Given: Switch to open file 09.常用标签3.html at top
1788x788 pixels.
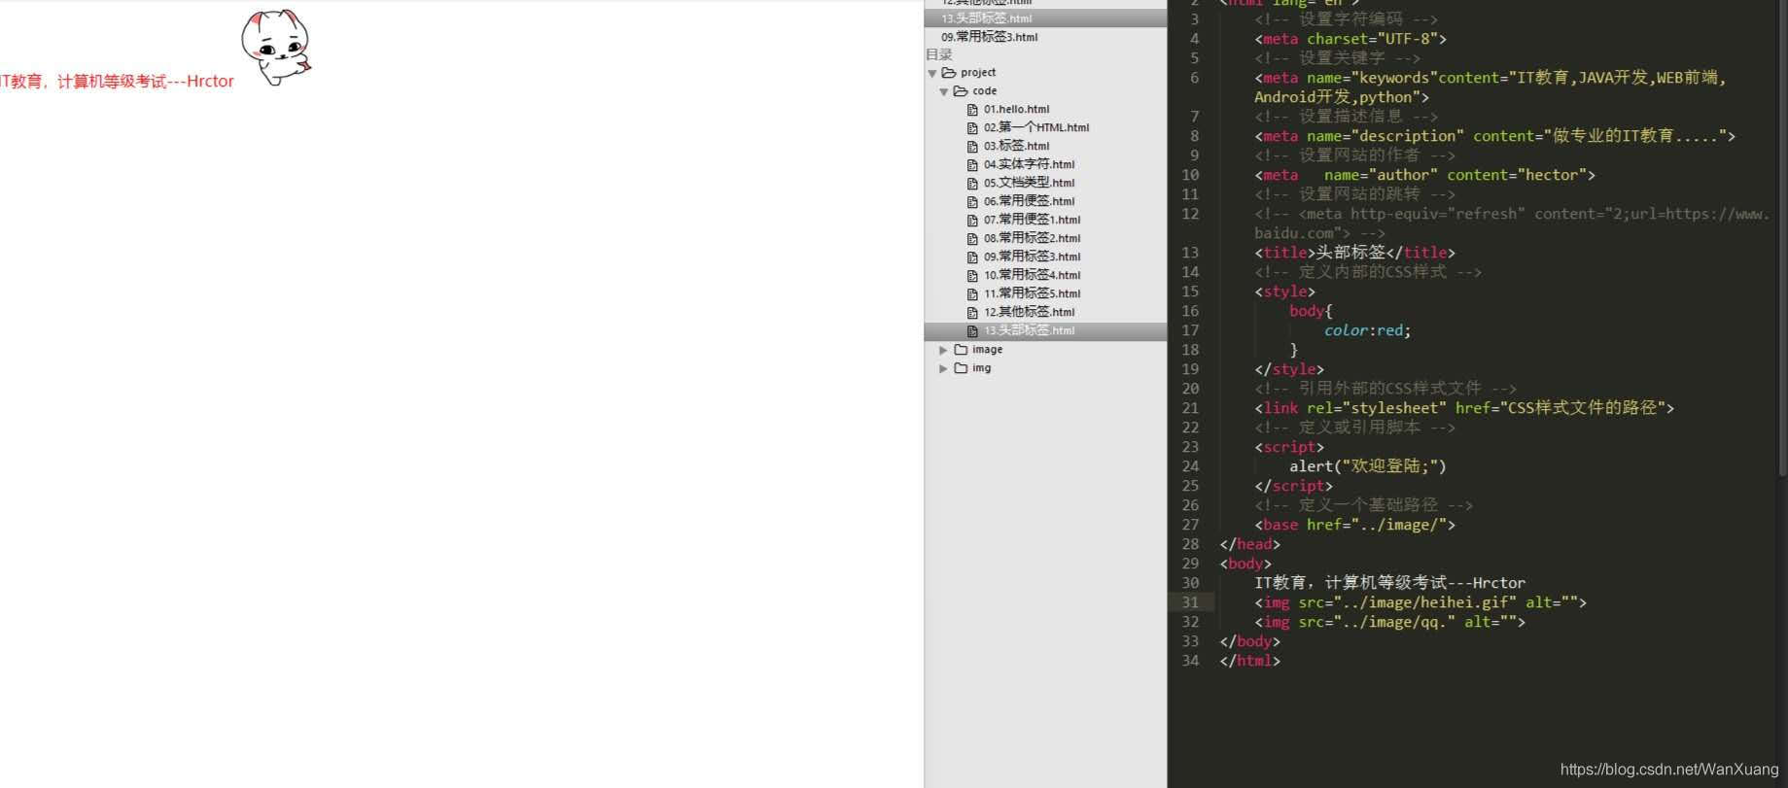Looking at the screenshot, I should coord(989,37).
